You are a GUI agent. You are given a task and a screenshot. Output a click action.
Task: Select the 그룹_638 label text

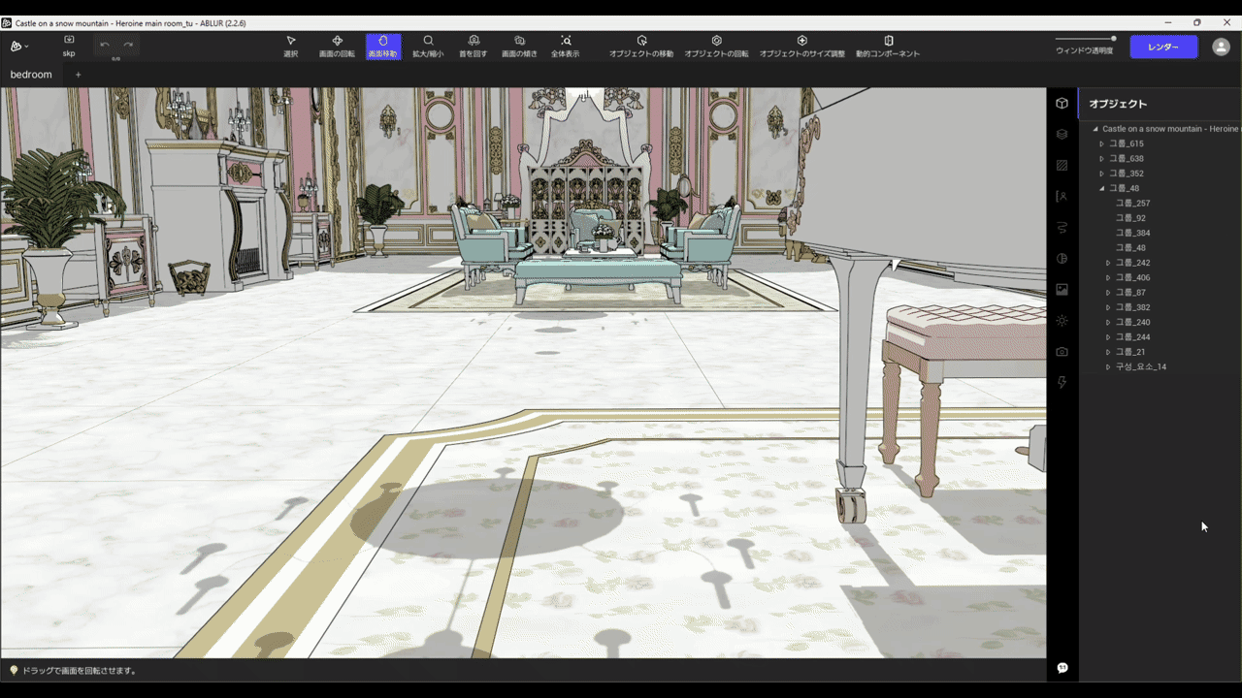click(x=1127, y=158)
